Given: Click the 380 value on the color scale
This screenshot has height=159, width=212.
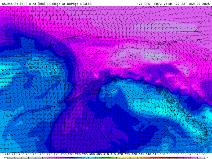Looking at the screenshot, I should 204,154.
